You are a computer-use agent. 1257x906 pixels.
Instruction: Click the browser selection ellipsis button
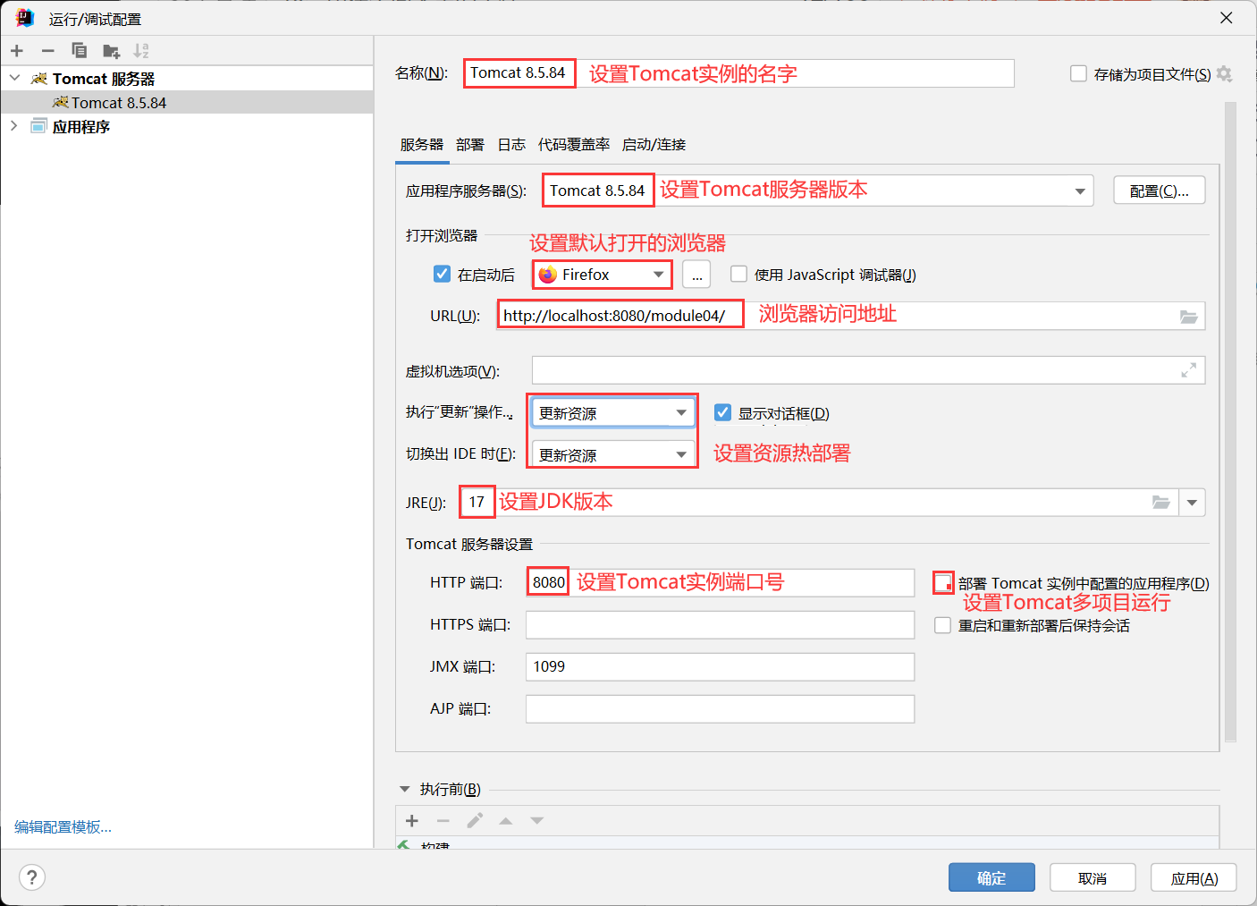coord(696,275)
